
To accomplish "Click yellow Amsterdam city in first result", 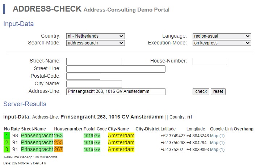I will click(x=121, y=136).
